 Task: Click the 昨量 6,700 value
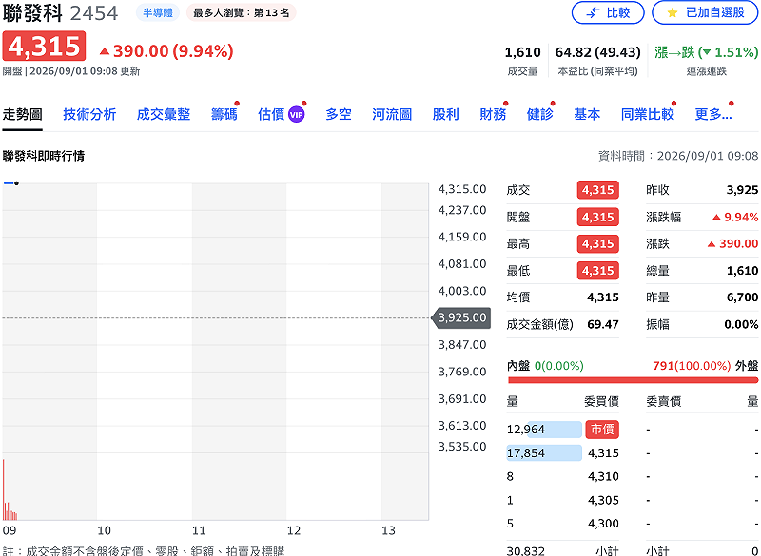coord(742,297)
